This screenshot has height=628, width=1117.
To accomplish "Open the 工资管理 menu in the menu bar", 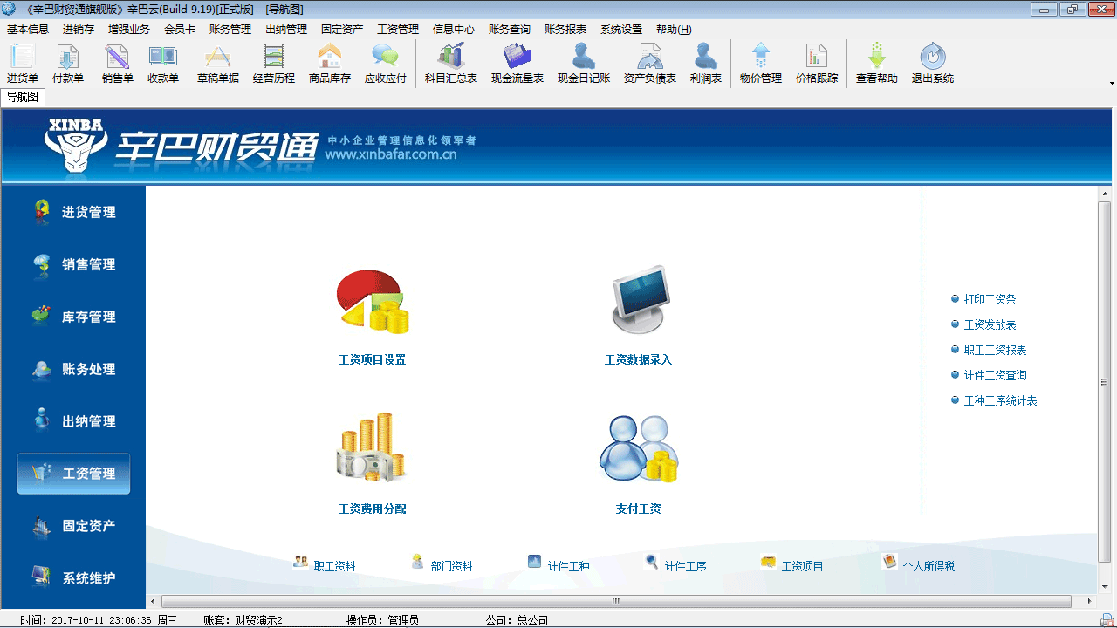I will [x=398, y=29].
